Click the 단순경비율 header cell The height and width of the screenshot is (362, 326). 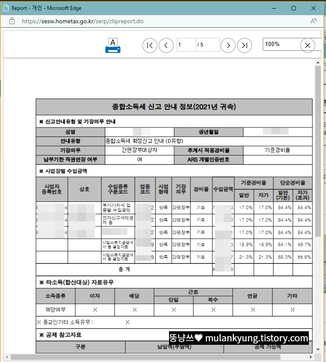293,183
